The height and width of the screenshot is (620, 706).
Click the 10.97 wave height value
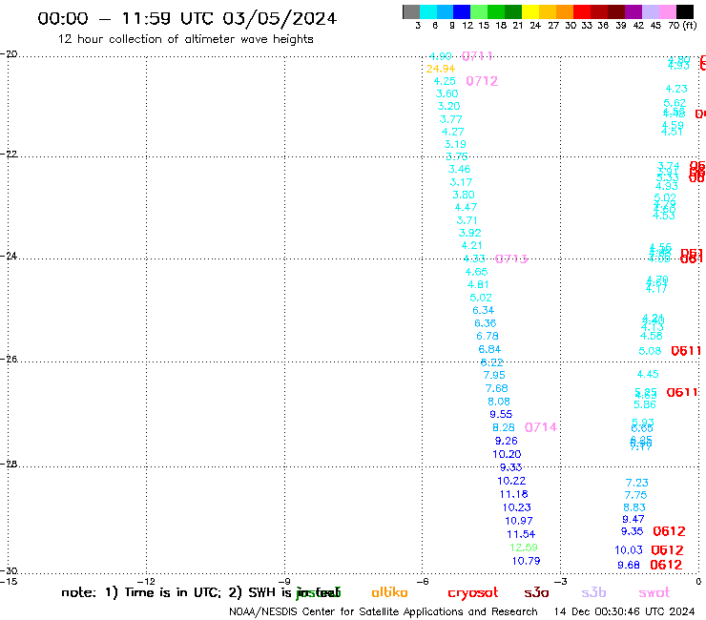pos(519,521)
